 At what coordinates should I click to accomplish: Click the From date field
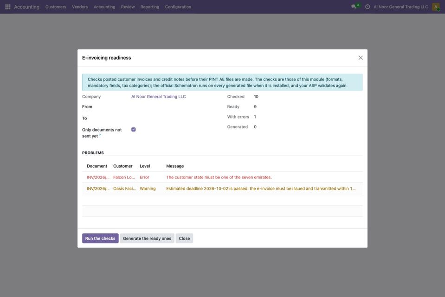pyautogui.click(x=174, y=107)
